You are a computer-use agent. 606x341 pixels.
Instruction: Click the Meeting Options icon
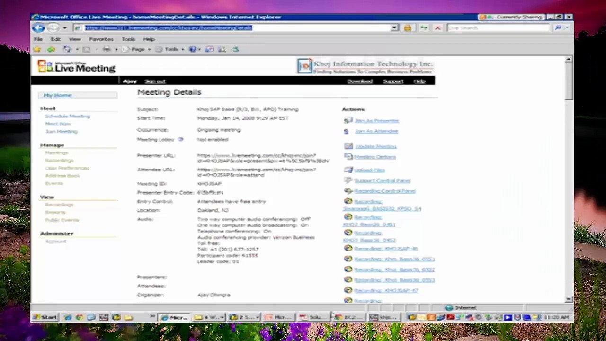348,156
